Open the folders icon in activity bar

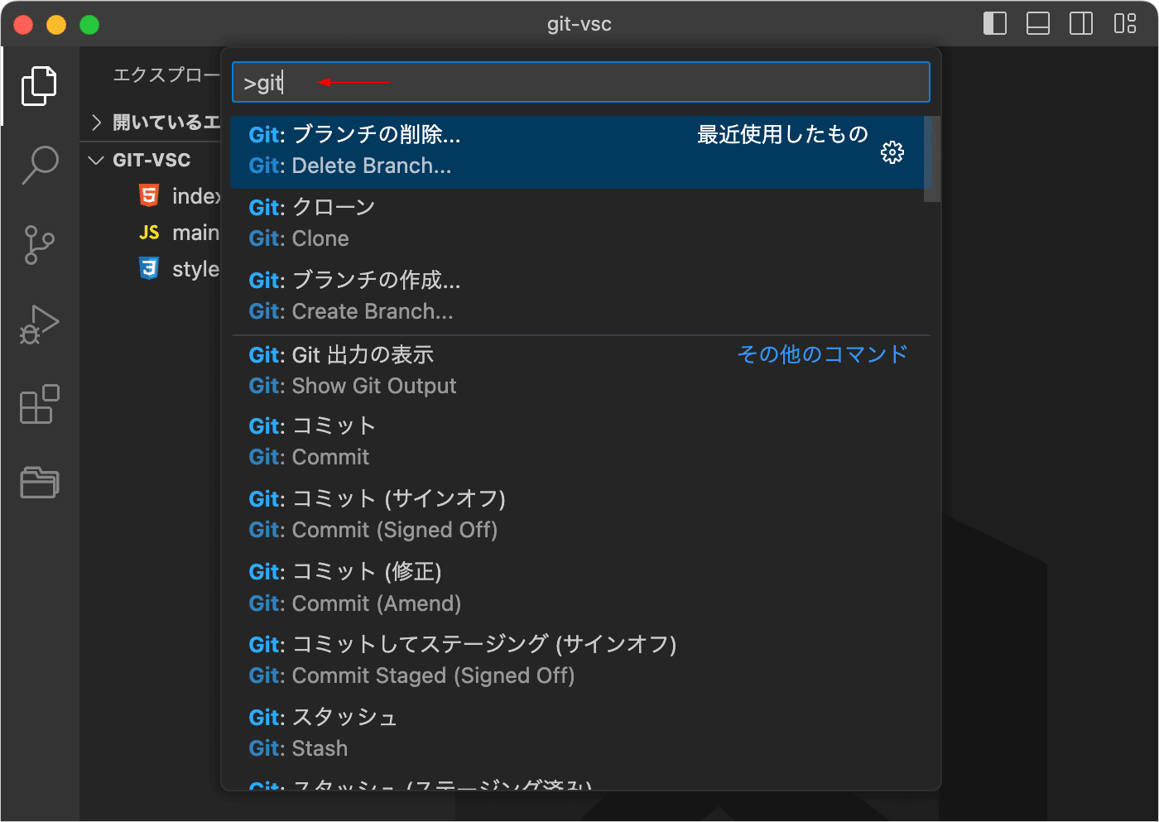pyautogui.click(x=39, y=483)
